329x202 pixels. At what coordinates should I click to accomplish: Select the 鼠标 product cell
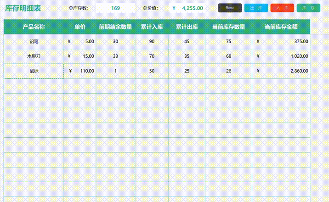pyautogui.click(x=34, y=71)
